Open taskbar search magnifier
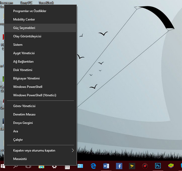Viewport: 182px width, 171px height. [16, 166]
